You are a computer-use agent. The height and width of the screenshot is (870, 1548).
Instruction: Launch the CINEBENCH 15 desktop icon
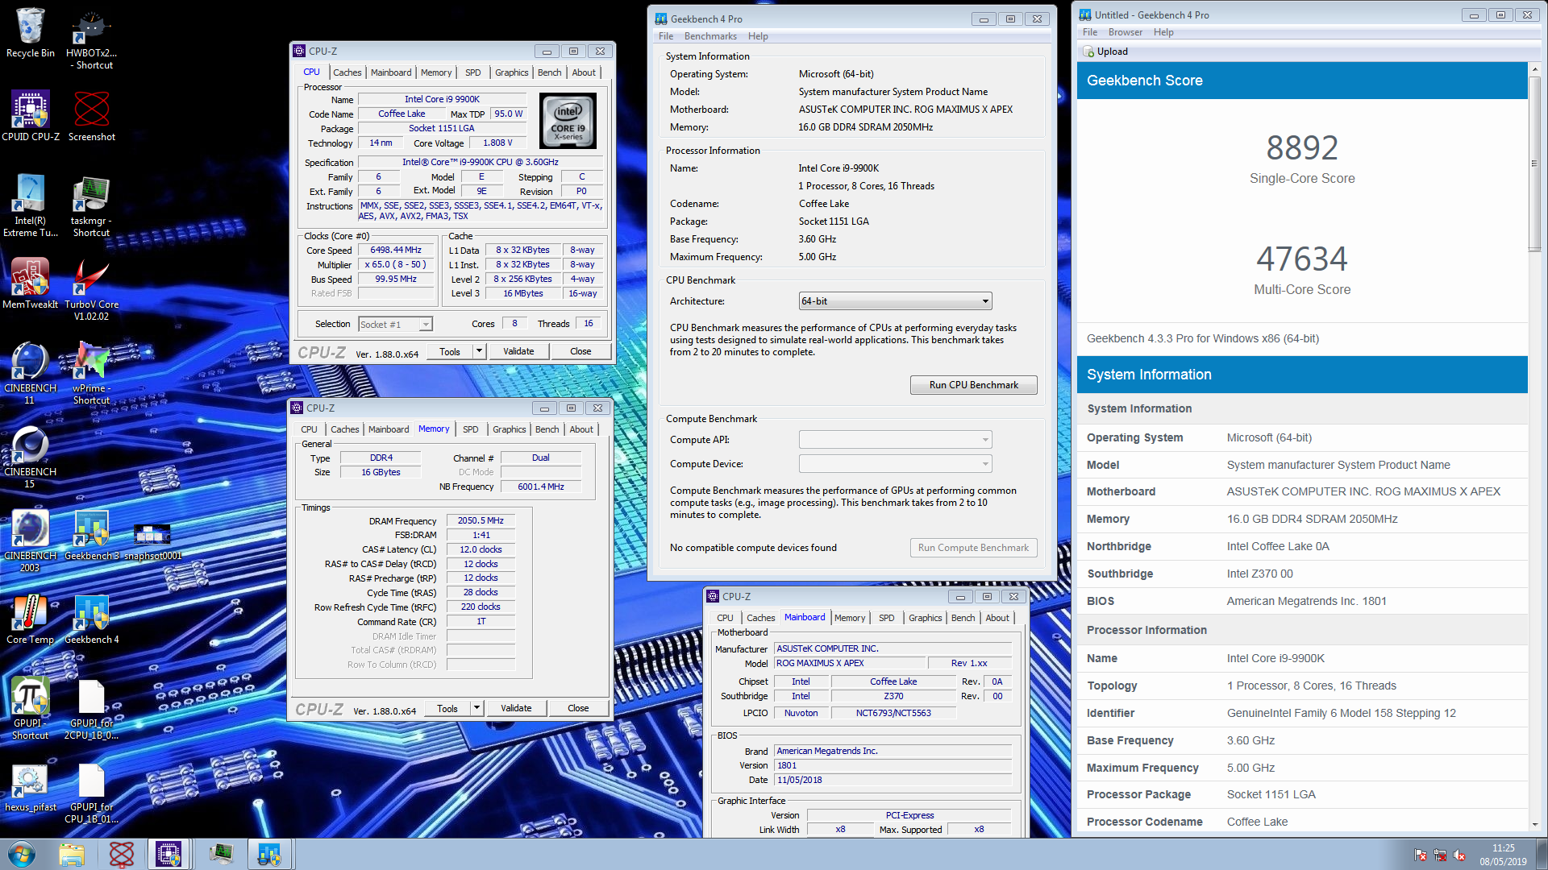click(x=30, y=458)
